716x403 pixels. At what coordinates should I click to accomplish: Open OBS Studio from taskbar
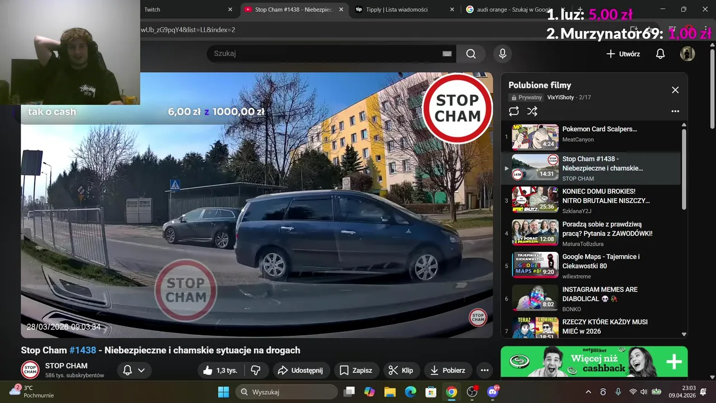tap(472, 392)
